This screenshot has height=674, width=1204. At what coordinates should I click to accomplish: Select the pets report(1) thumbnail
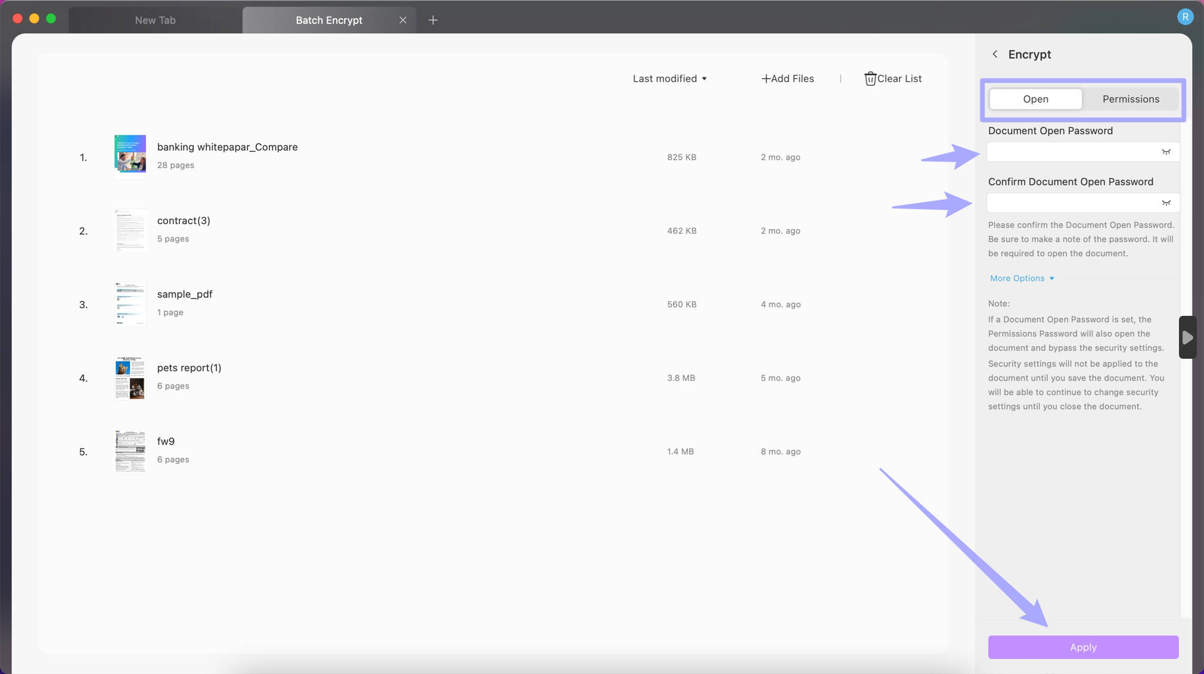[x=130, y=378]
